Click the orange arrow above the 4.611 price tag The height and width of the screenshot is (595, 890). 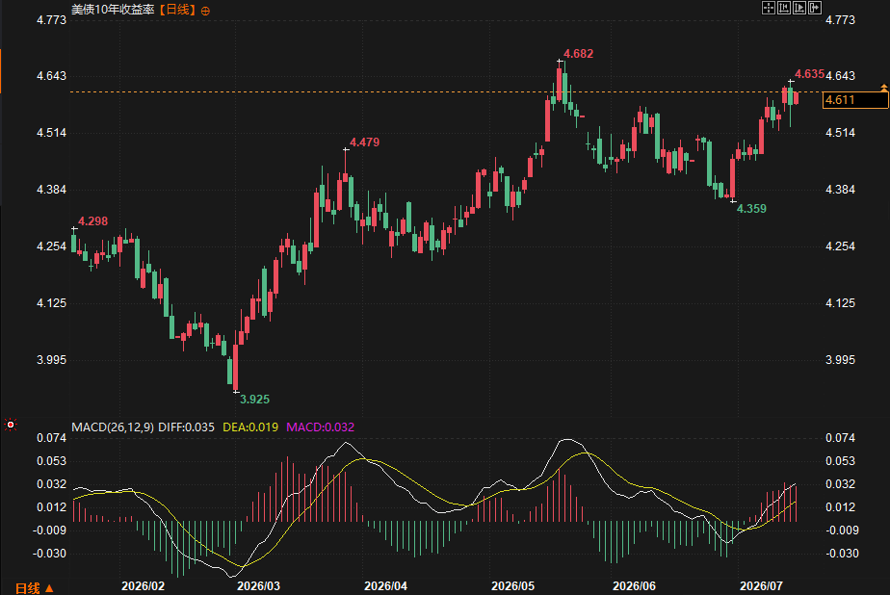[x=884, y=88]
